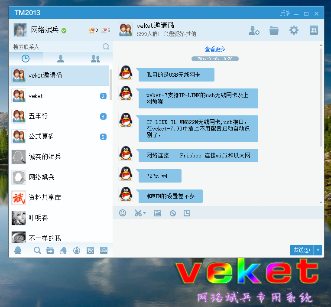This screenshot has width=331, height=307.
Task: Click the message about Frisbee wifi connection
Action: (198, 156)
